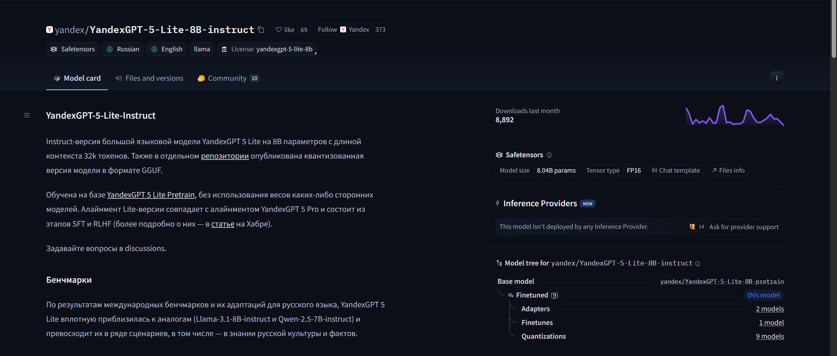Click the Yandex organization avatar icon

click(49, 30)
